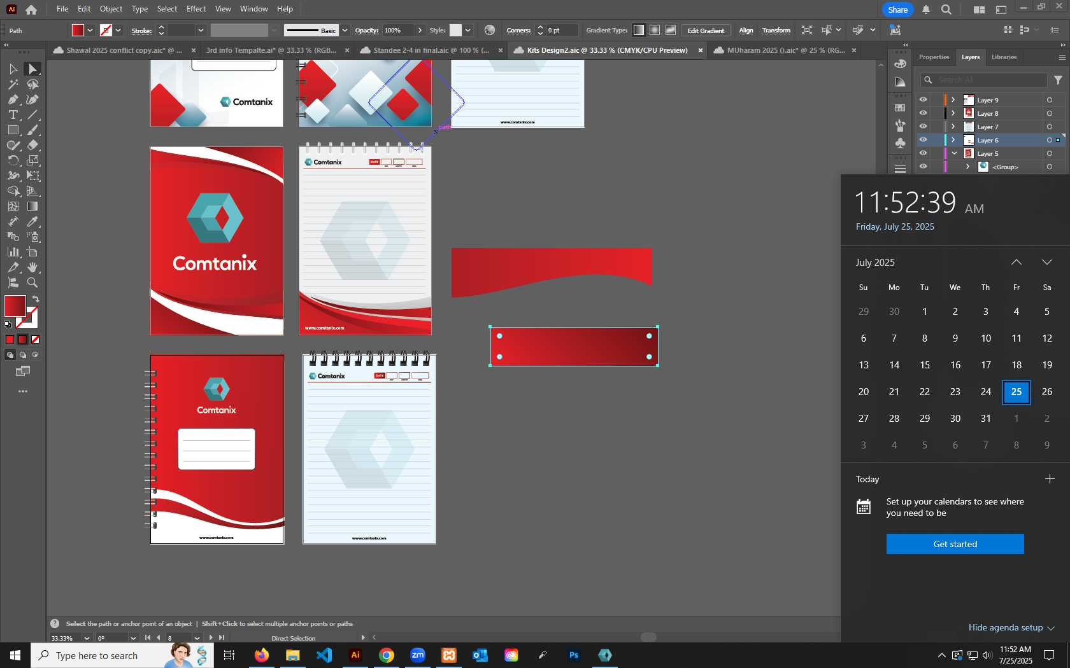Select the Direct Selection tool

click(32, 69)
